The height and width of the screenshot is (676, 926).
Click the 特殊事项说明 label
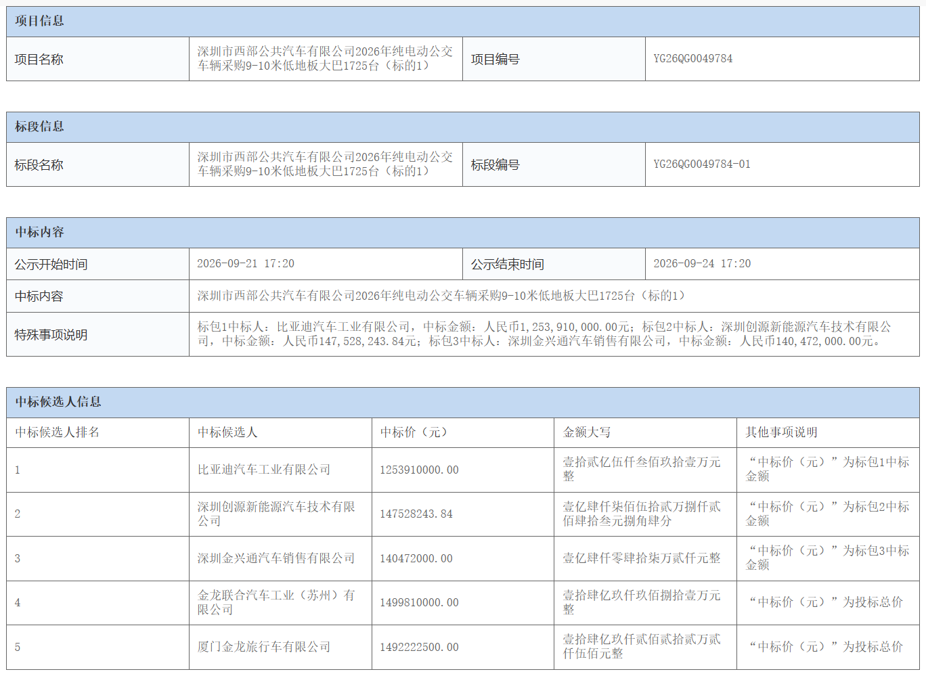coord(51,335)
